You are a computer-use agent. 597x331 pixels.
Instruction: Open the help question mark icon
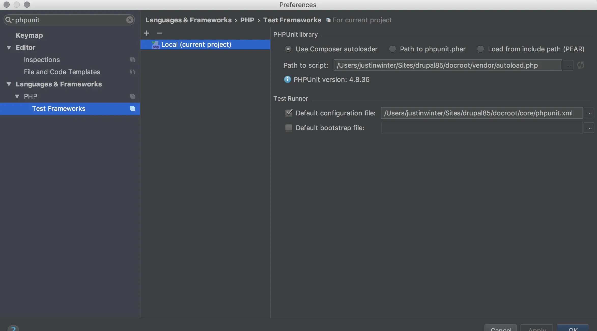point(13,328)
